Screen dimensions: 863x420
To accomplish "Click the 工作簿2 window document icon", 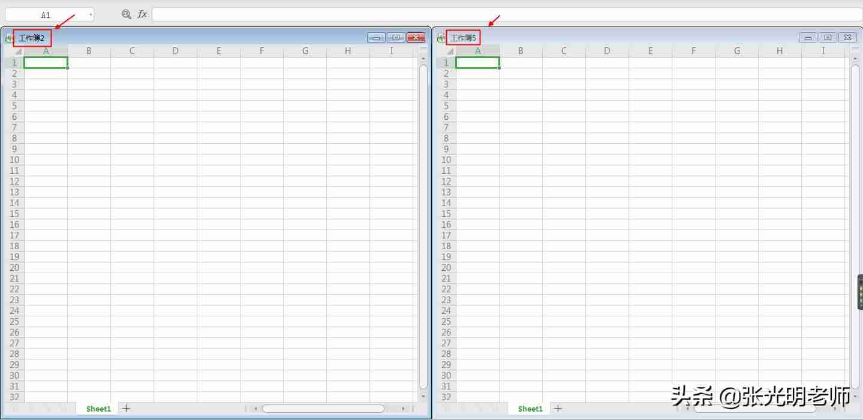I will click(x=8, y=38).
